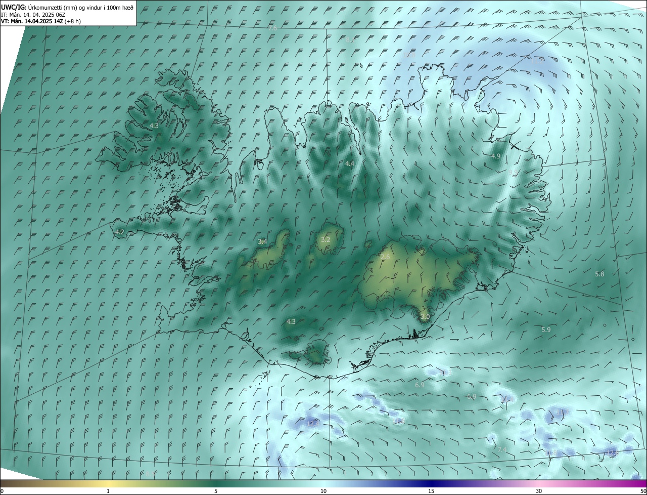The width and height of the screenshot is (647, 495).
Task: Click the valid time line "VT: Mán. 14.04.2025 14Z"
Action: (x=32, y=21)
